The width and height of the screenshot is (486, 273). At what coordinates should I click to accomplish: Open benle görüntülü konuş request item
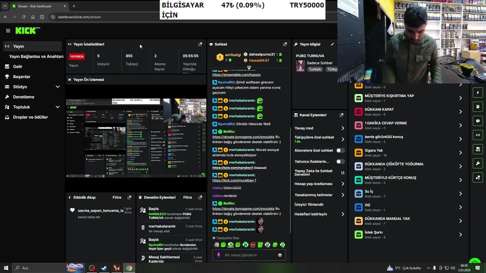pyautogui.click(x=408, y=139)
